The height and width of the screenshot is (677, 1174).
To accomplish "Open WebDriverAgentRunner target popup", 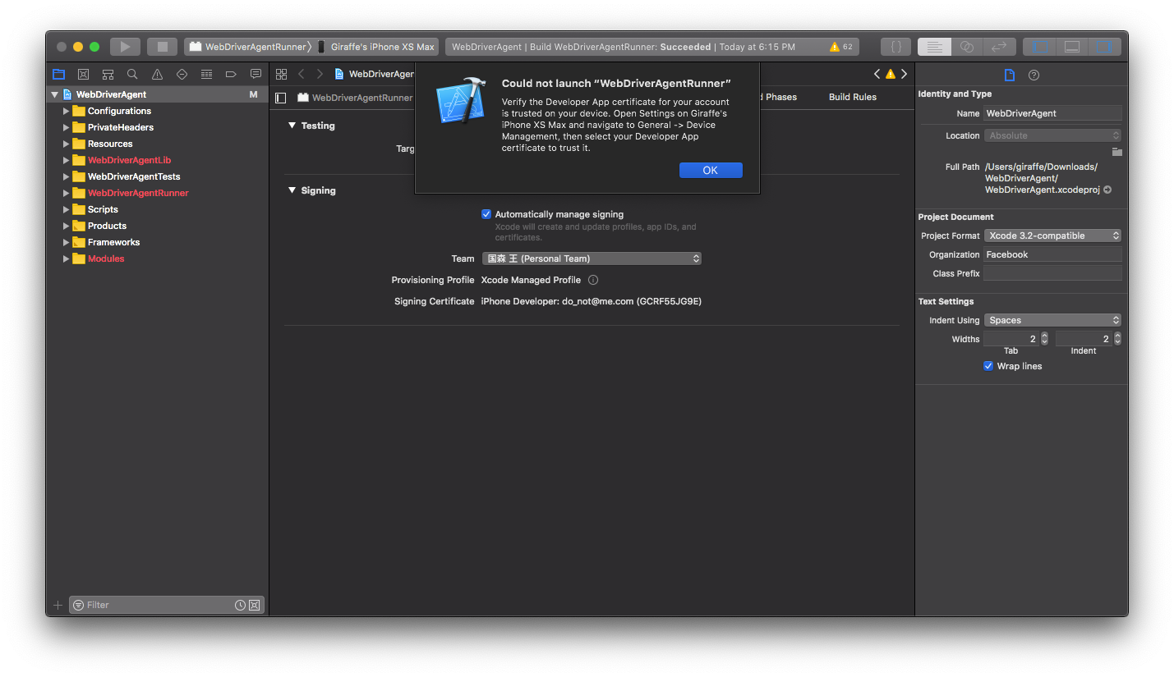I will (x=356, y=97).
